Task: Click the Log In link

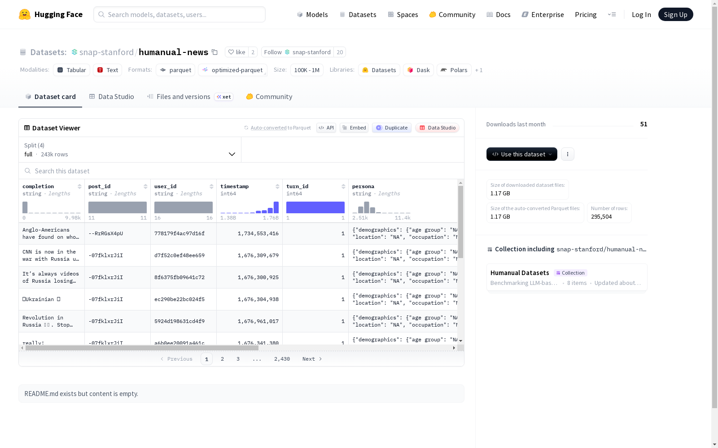Action: click(641, 14)
